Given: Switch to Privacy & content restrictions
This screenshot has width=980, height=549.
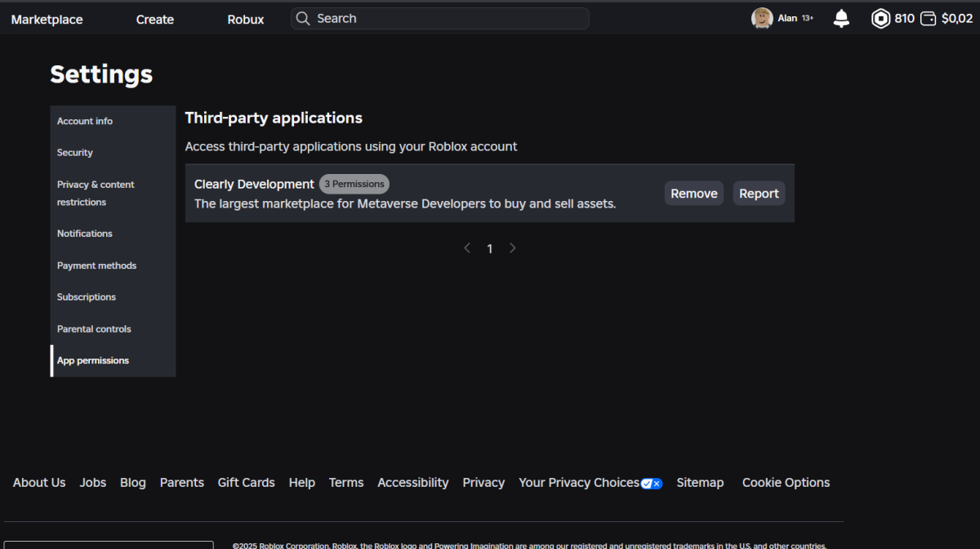Looking at the screenshot, I should [x=96, y=194].
